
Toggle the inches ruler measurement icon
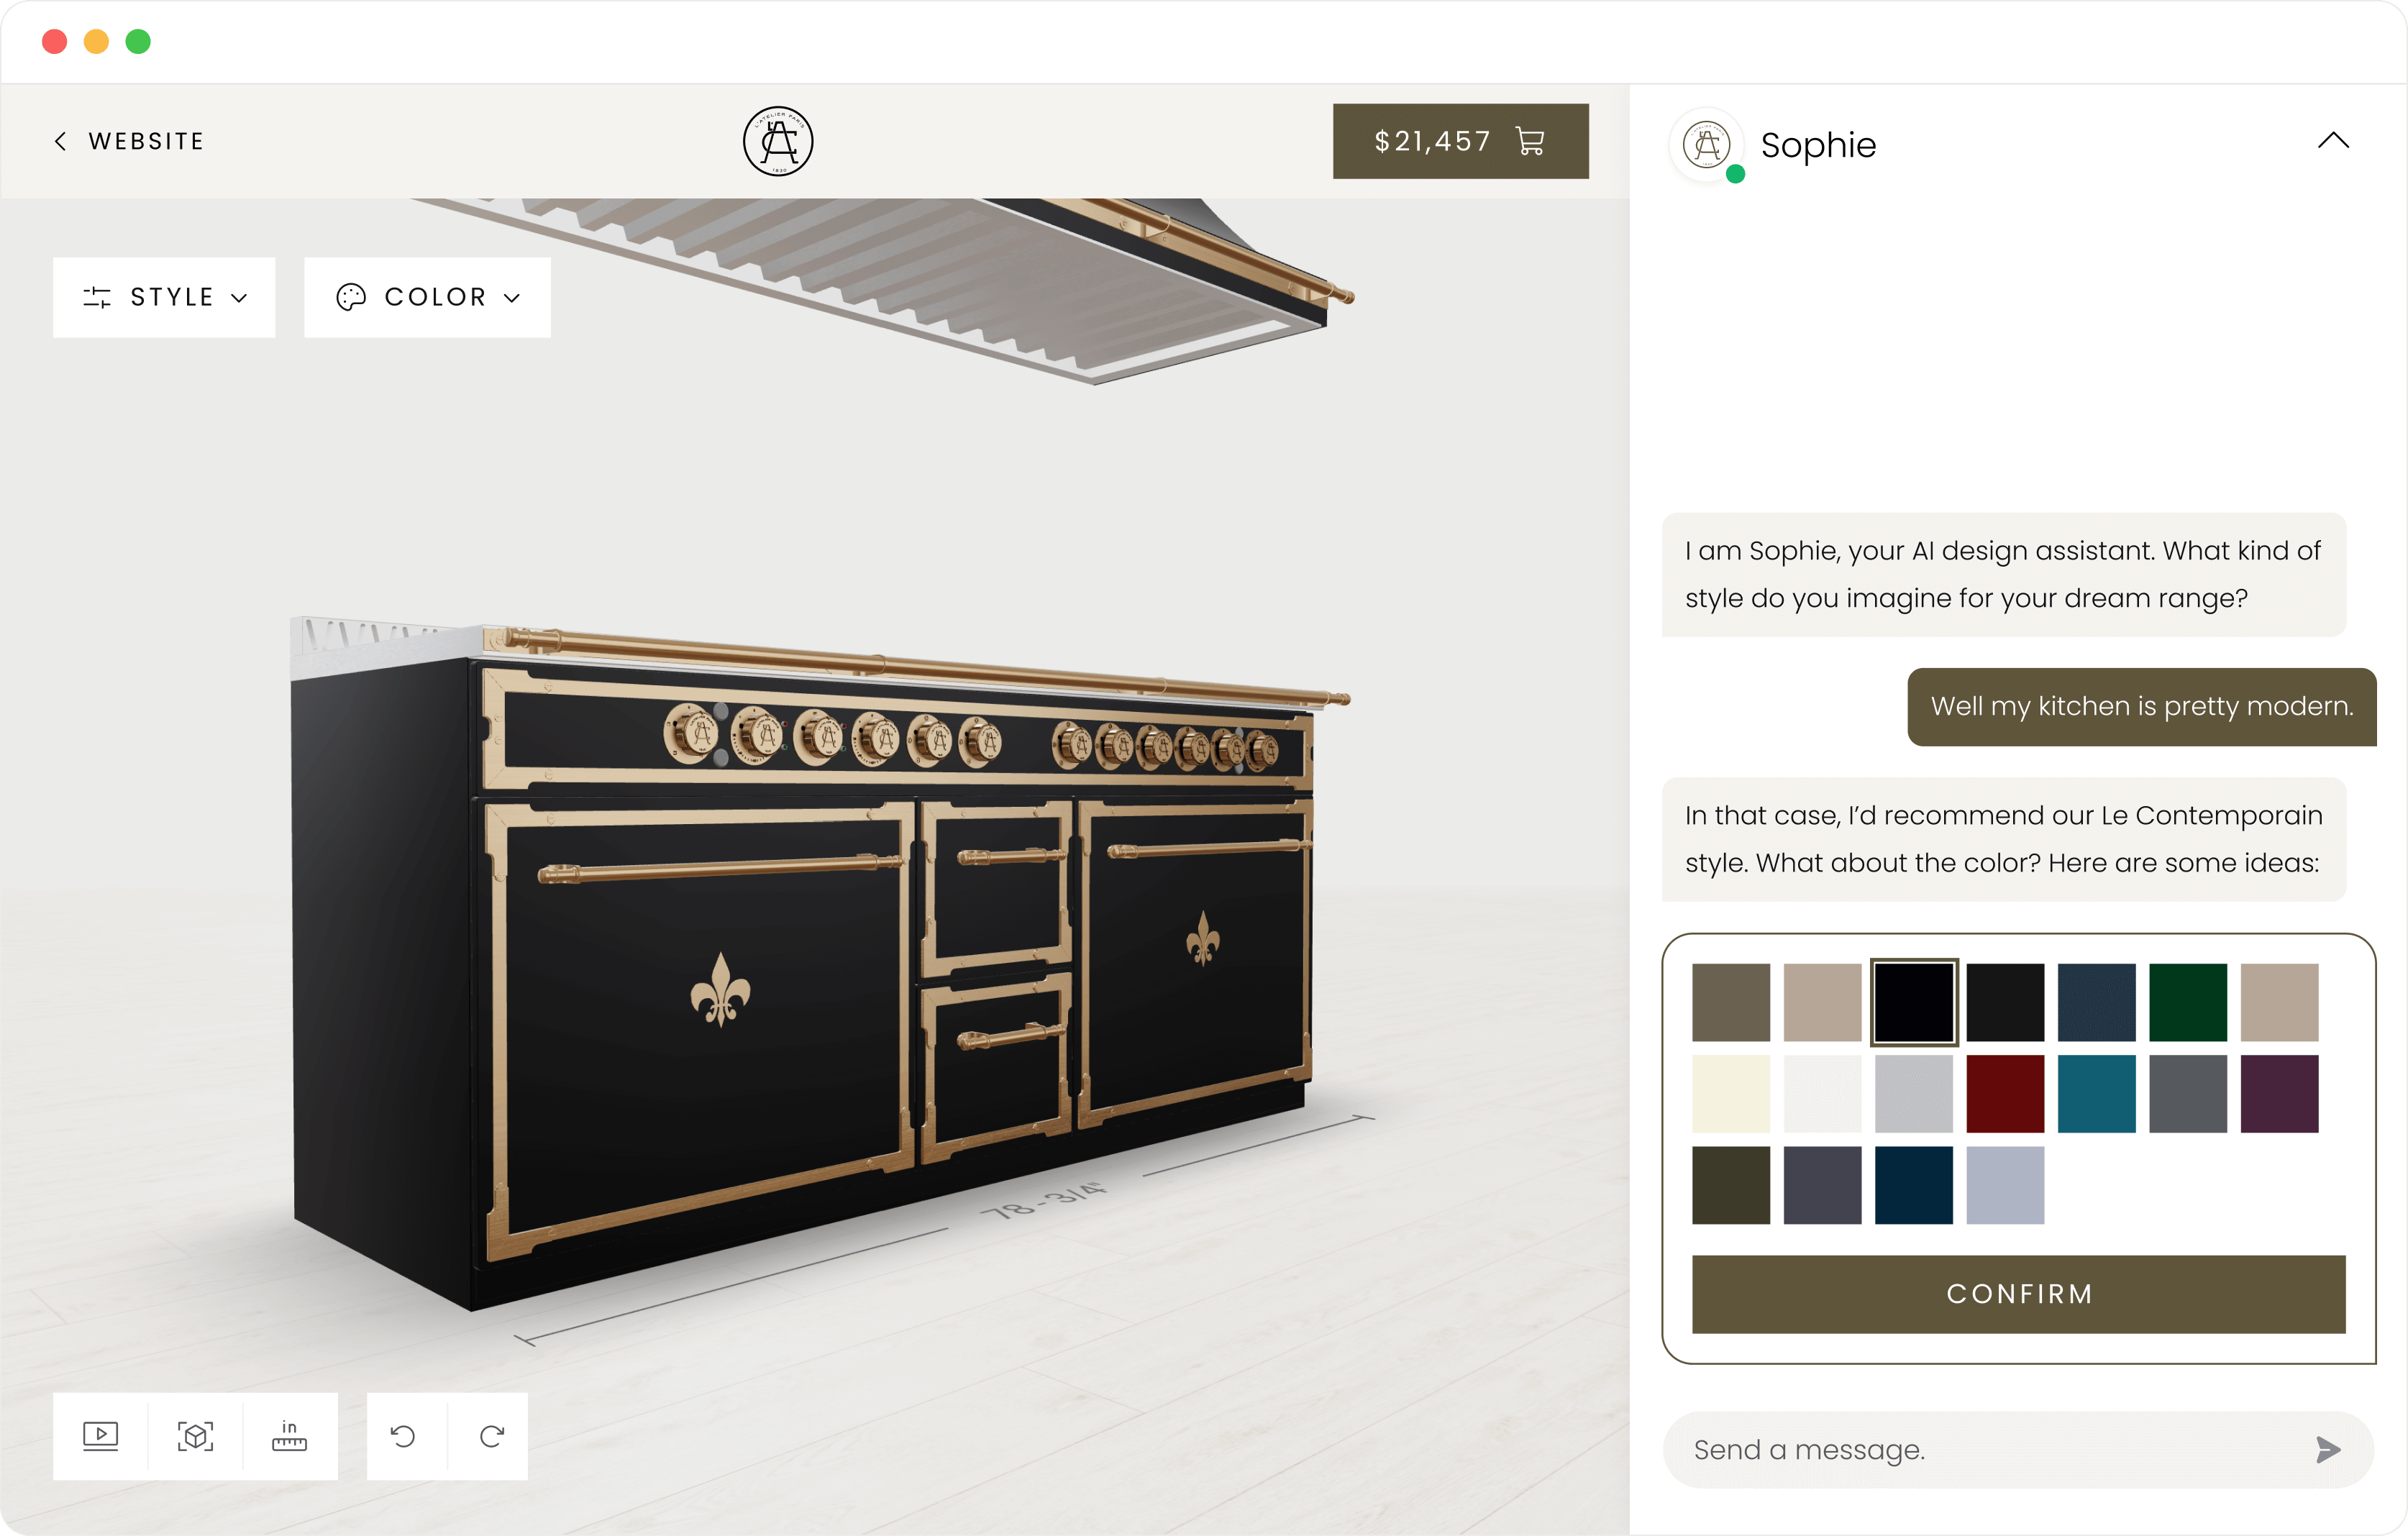[x=290, y=1436]
